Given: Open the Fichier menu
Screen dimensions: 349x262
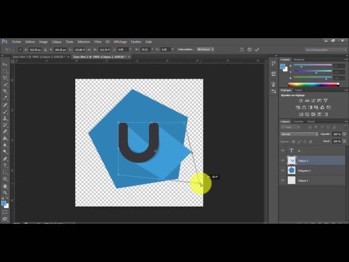Looking at the screenshot, I should tap(16, 41).
